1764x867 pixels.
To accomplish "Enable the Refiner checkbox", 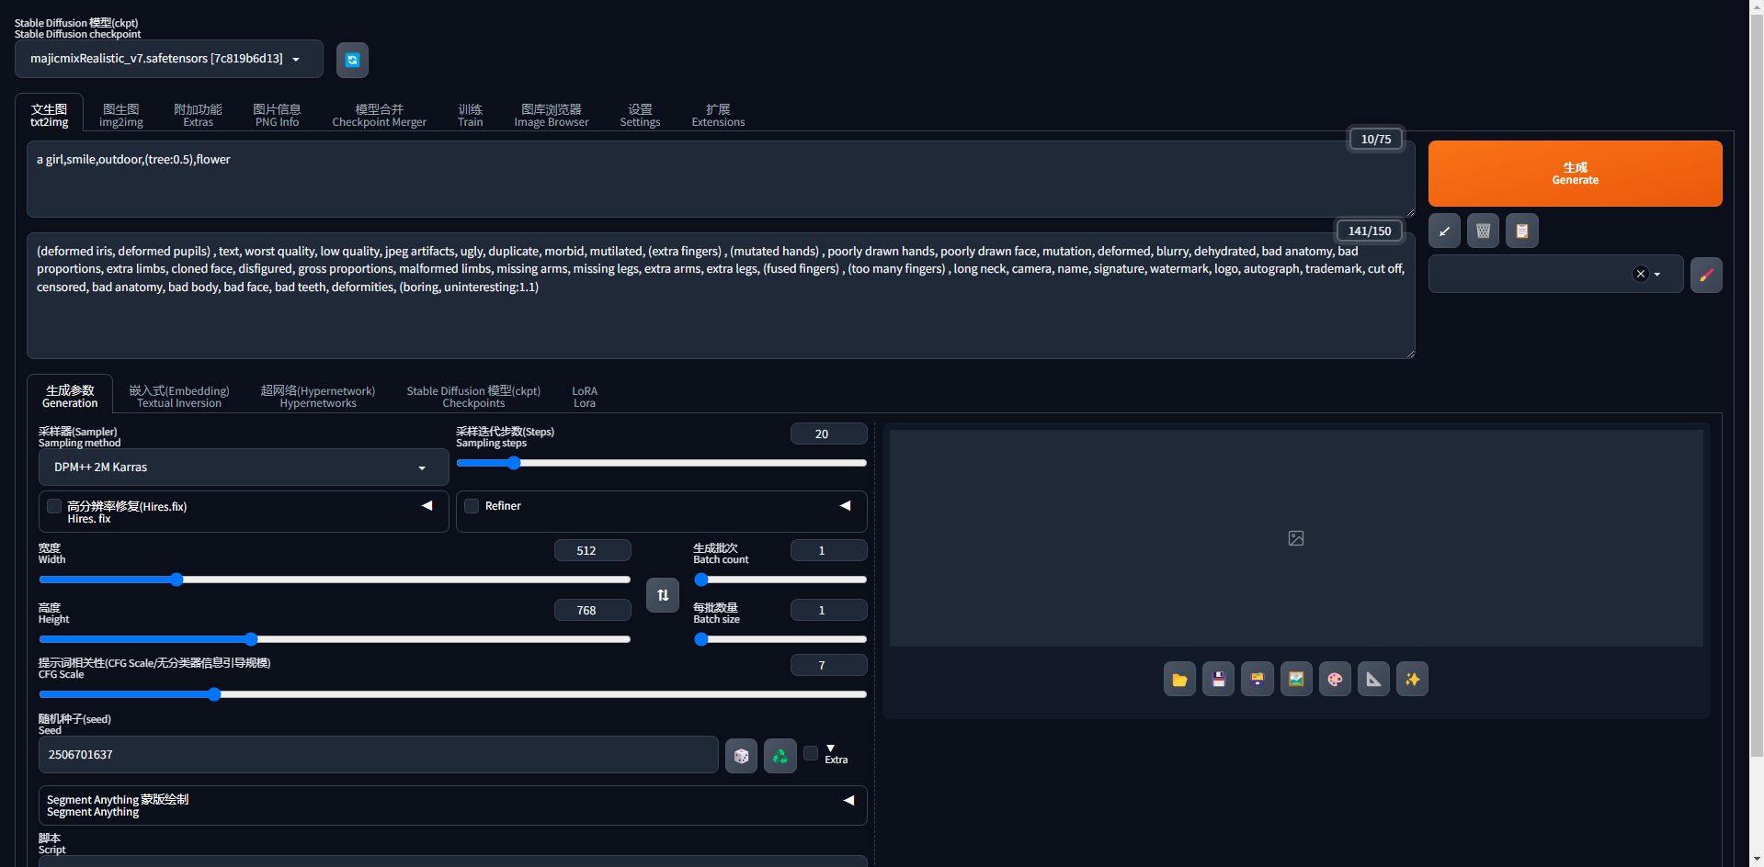I will [472, 506].
